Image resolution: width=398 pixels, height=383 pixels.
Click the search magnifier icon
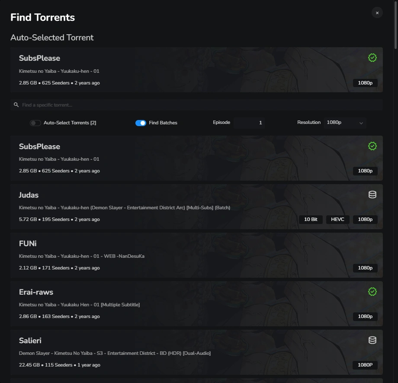(16, 105)
